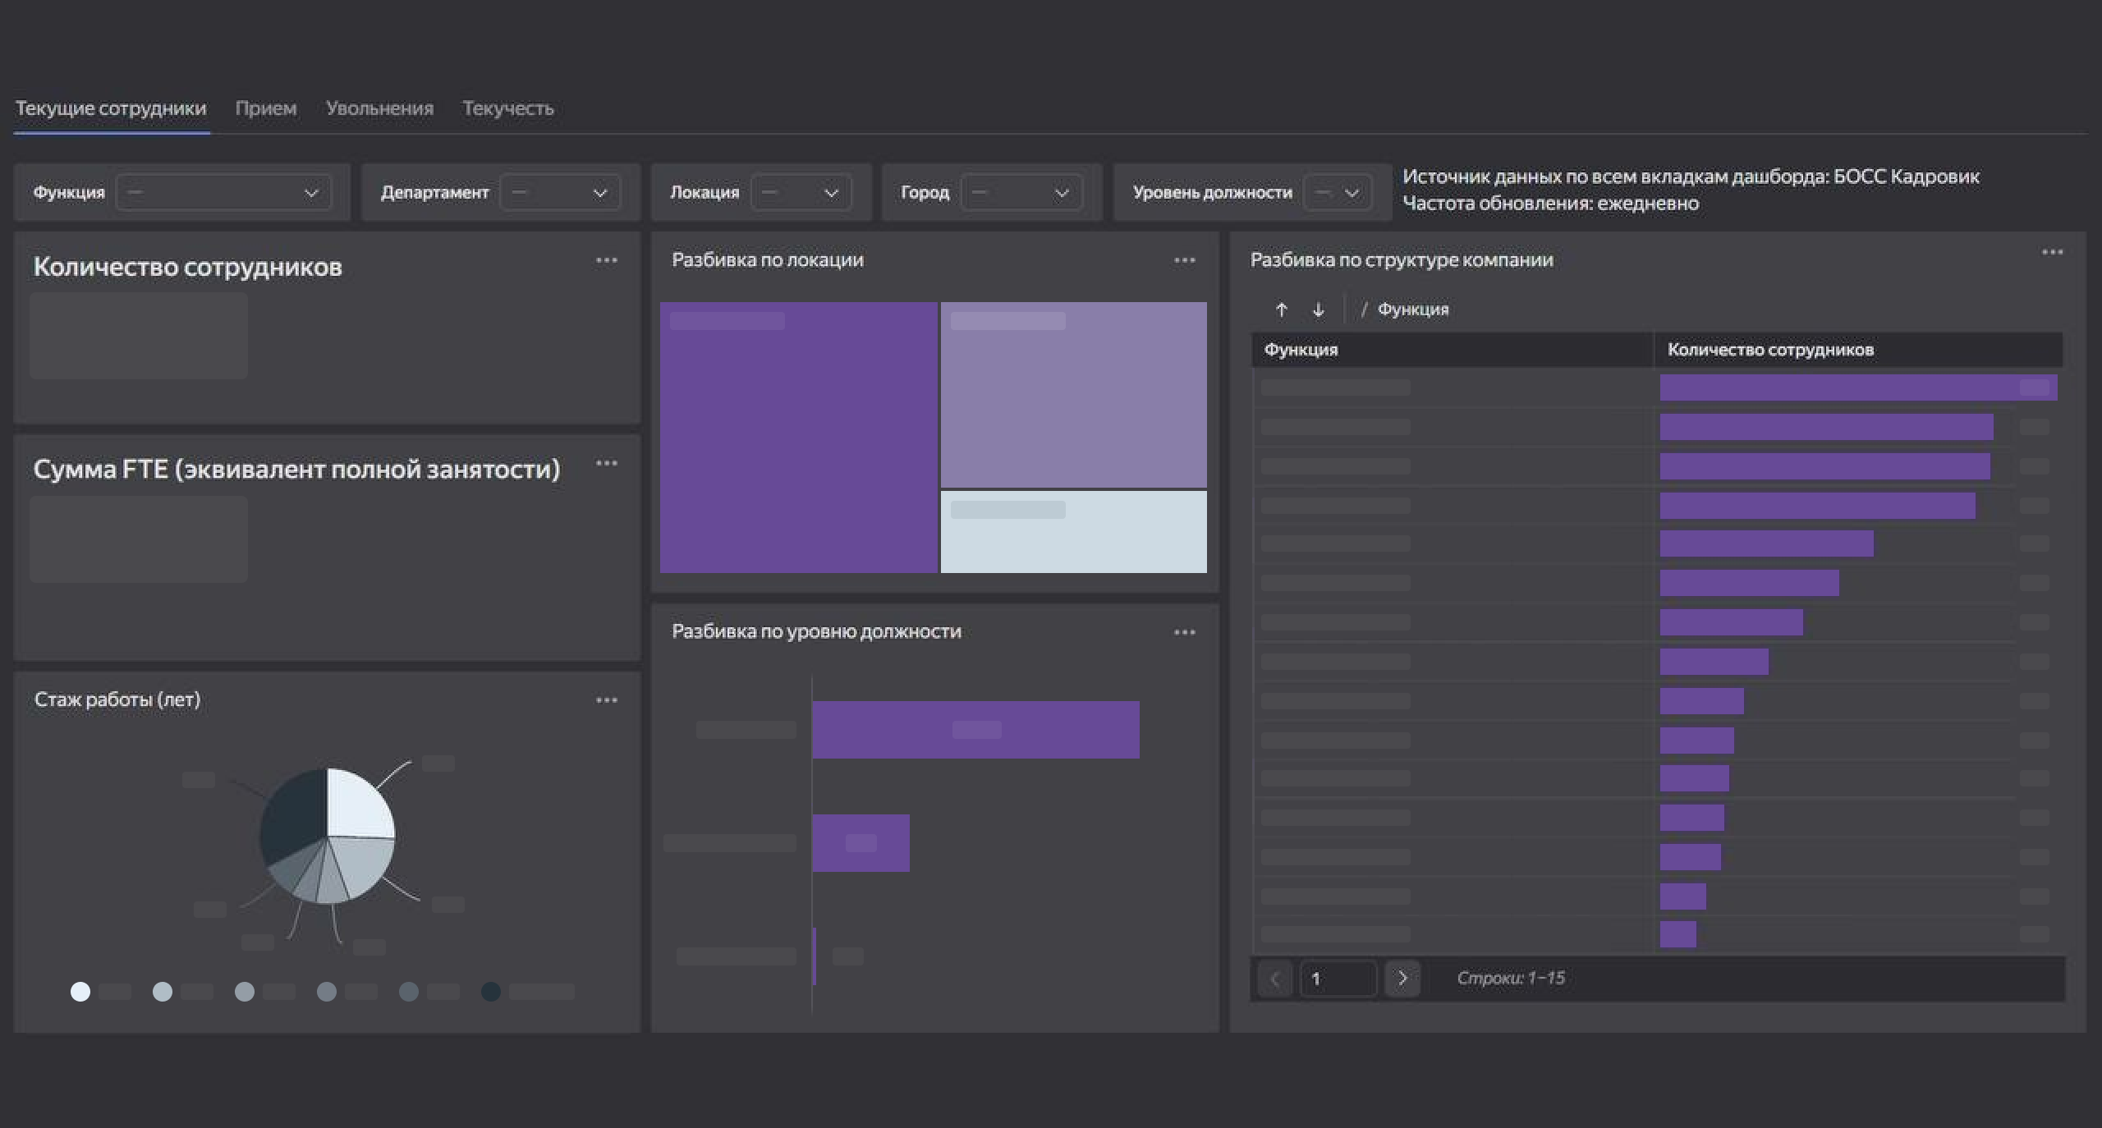Open the Разбивка по структуре компании three-dot menu
Viewport: 2102px width, 1128px height.
pyautogui.click(x=2052, y=252)
